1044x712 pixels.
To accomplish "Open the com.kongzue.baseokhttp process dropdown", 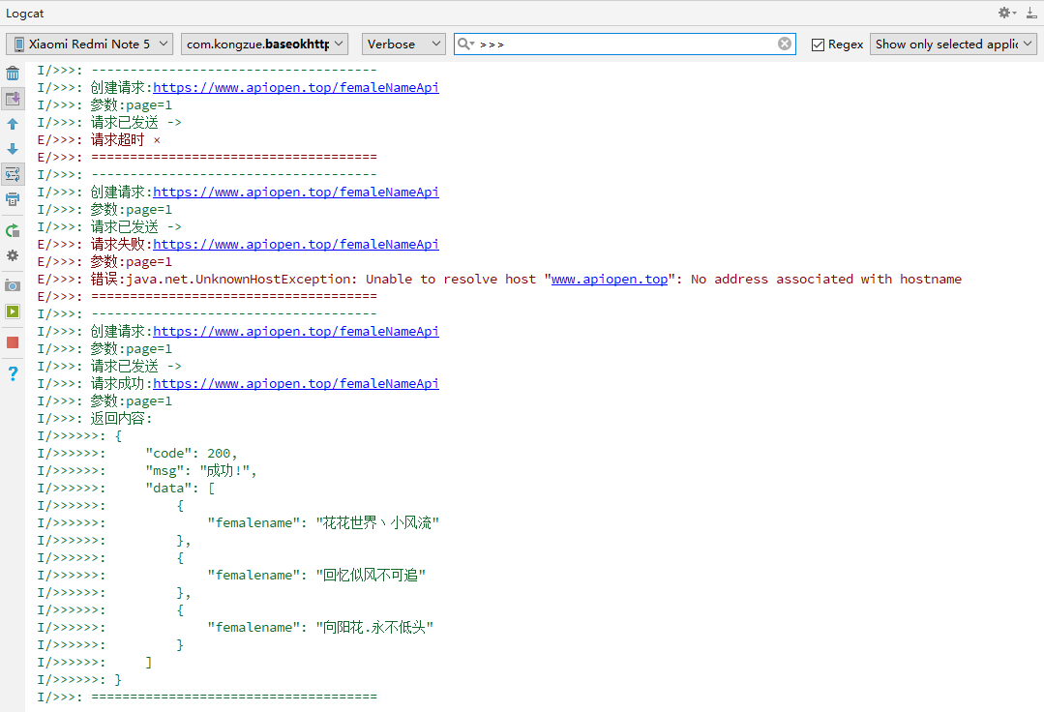I will [x=264, y=44].
